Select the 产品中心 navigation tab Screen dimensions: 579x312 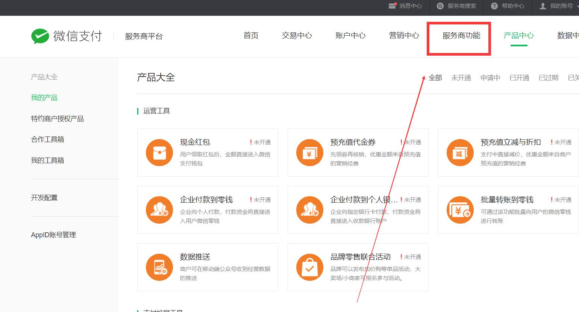click(x=519, y=35)
